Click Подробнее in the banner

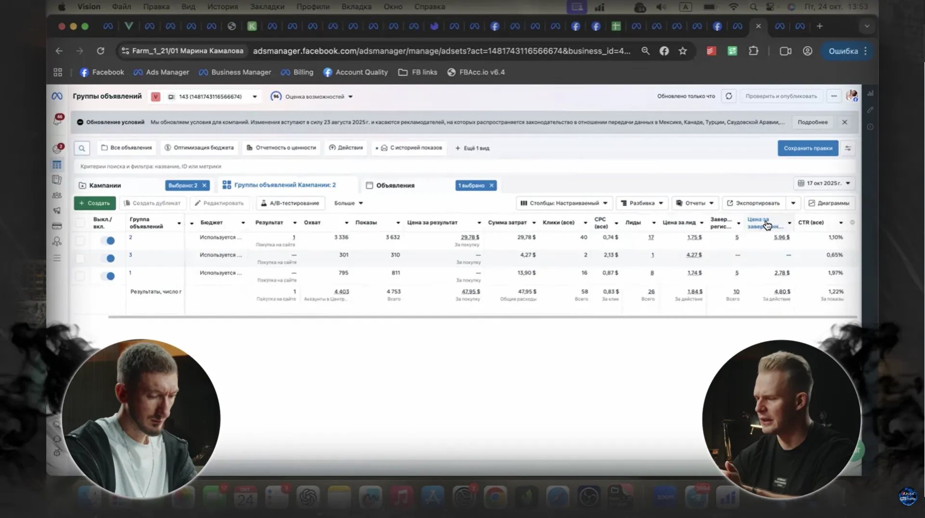click(x=812, y=122)
